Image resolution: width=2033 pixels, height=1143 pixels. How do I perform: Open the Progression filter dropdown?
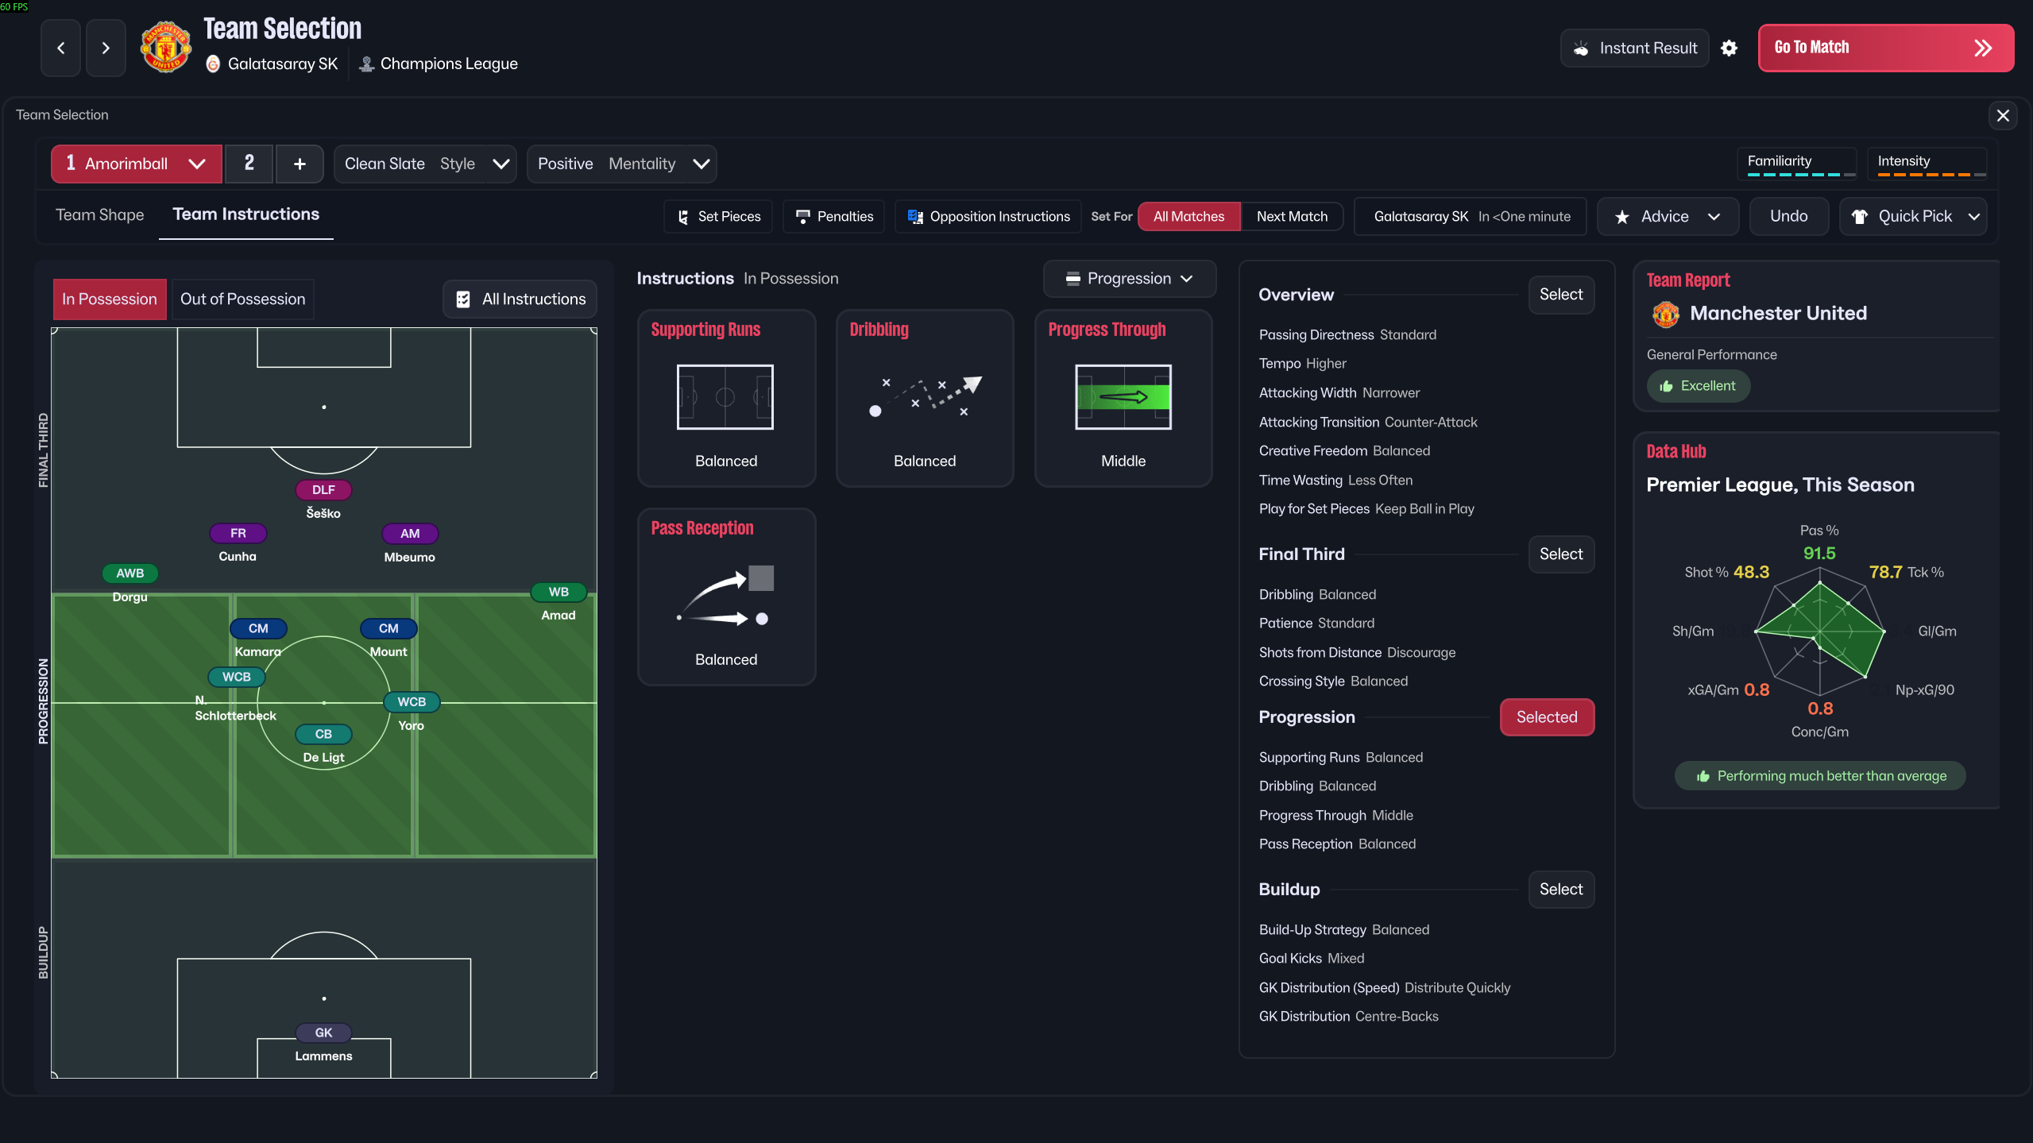pyautogui.click(x=1129, y=278)
